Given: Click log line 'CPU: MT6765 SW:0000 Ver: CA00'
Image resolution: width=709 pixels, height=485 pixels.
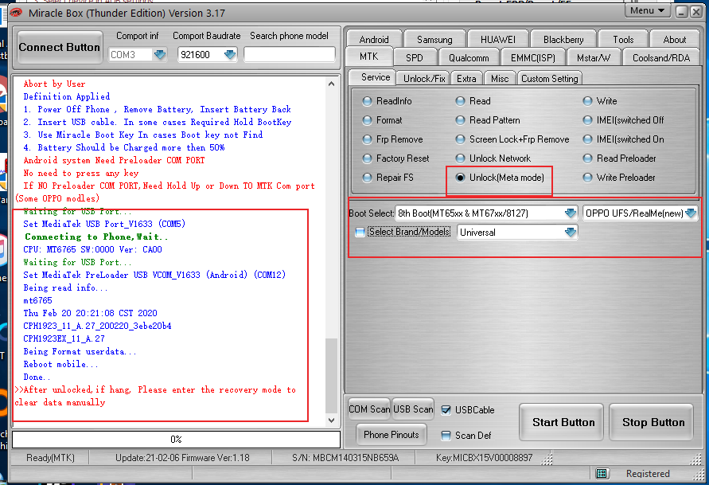Looking at the screenshot, I should 92,249.
